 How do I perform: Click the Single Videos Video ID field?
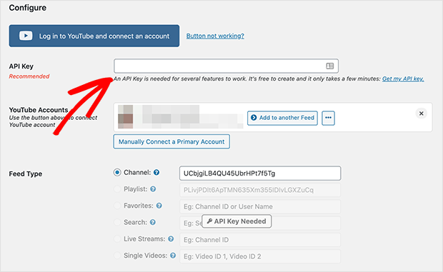tap(260, 256)
